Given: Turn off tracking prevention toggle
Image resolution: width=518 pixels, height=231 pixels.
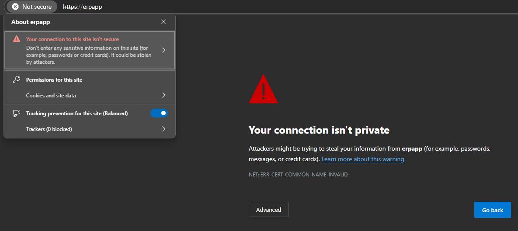Looking at the screenshot, I should coord(159,113).
